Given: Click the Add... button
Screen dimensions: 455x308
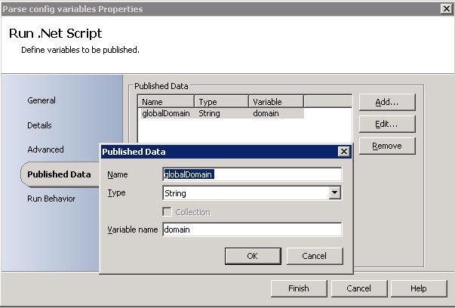Looking at the screenshot, I should click(387, 102).
